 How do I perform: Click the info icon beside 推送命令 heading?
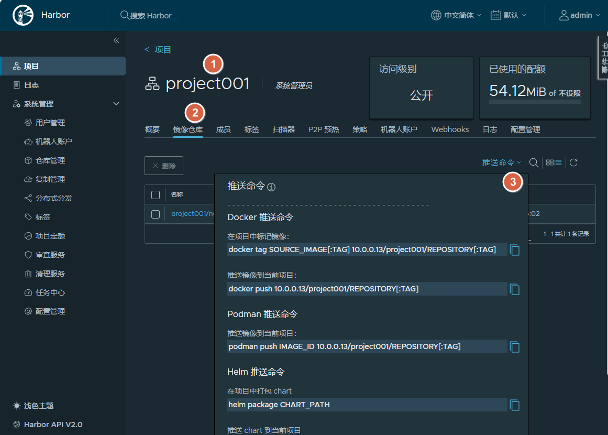coord(271,187)
